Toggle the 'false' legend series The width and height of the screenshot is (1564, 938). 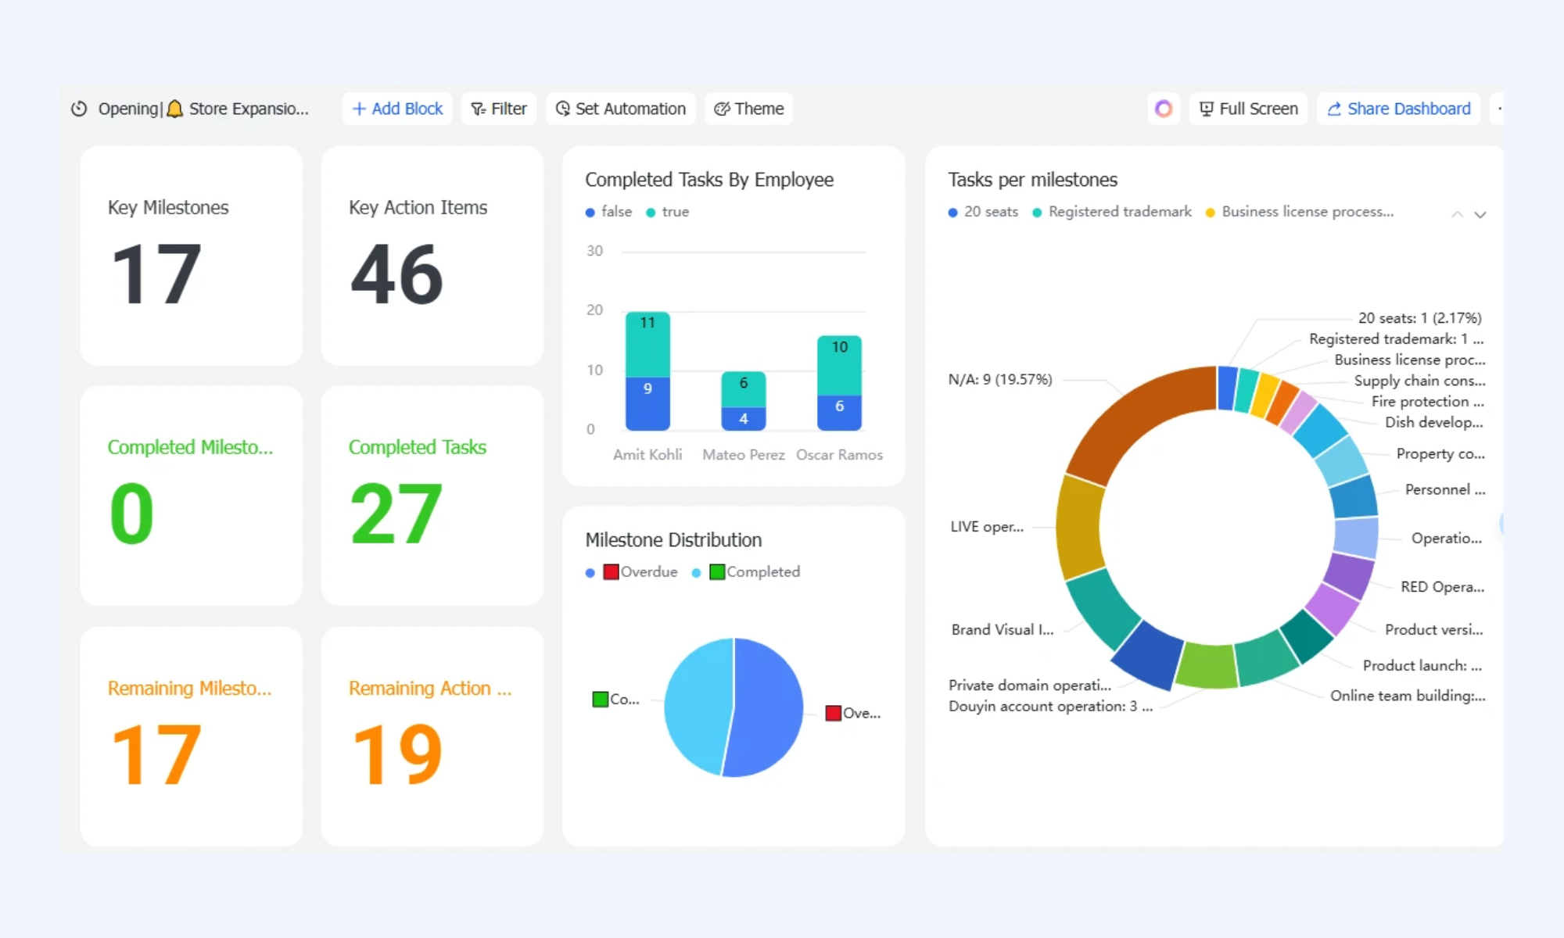[608, 212]
